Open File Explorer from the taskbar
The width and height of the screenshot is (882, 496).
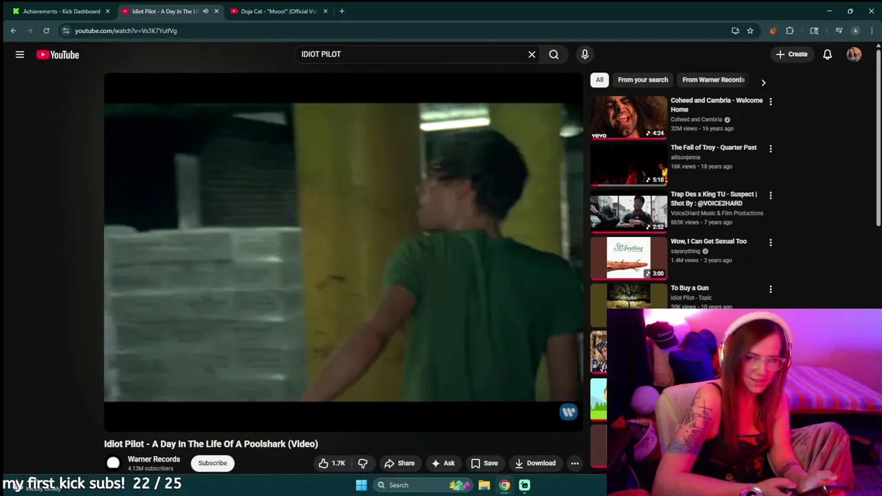[x=484, y=485]
